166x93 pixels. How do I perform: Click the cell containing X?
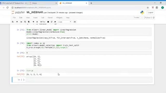click(x=89, y=53)
